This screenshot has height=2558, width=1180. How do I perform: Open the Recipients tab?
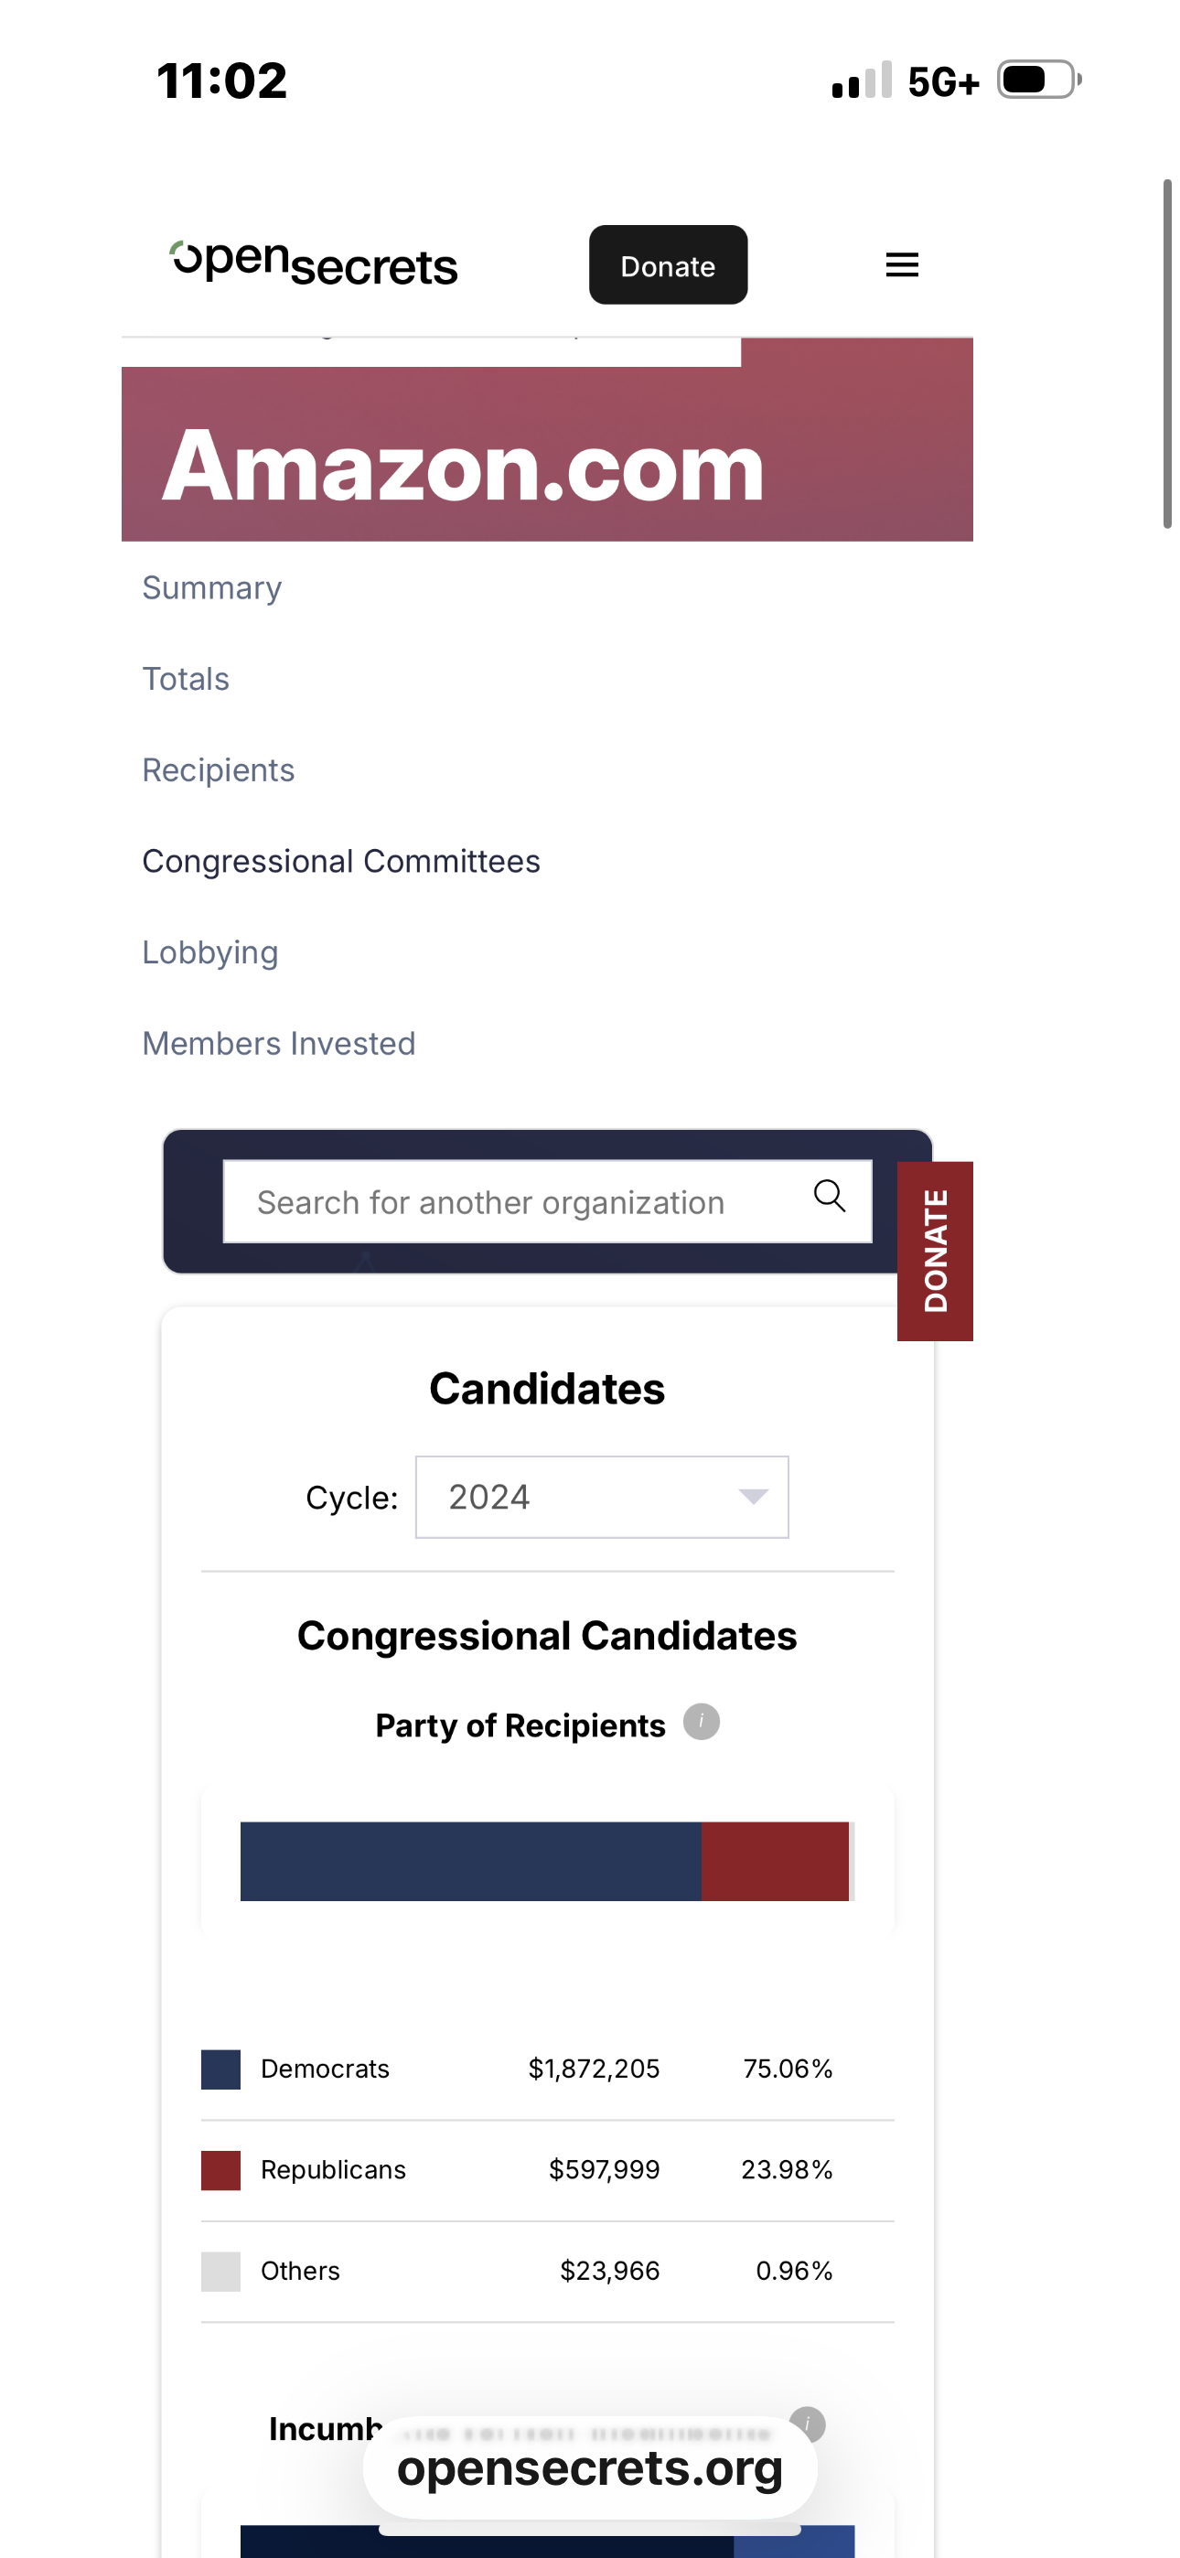(219, 770)
